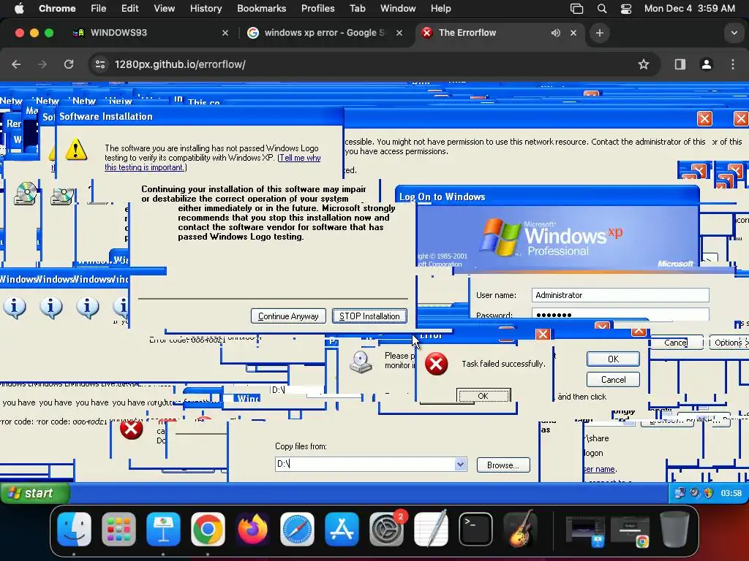Click the 'ser name' hyperlink
The image size is (749, 561).
600,469
